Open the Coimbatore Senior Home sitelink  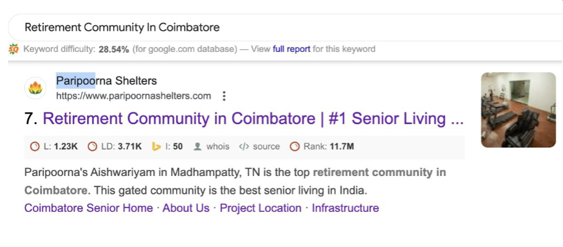tap(88, 208)
